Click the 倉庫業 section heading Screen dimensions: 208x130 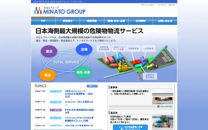(114, 87)
